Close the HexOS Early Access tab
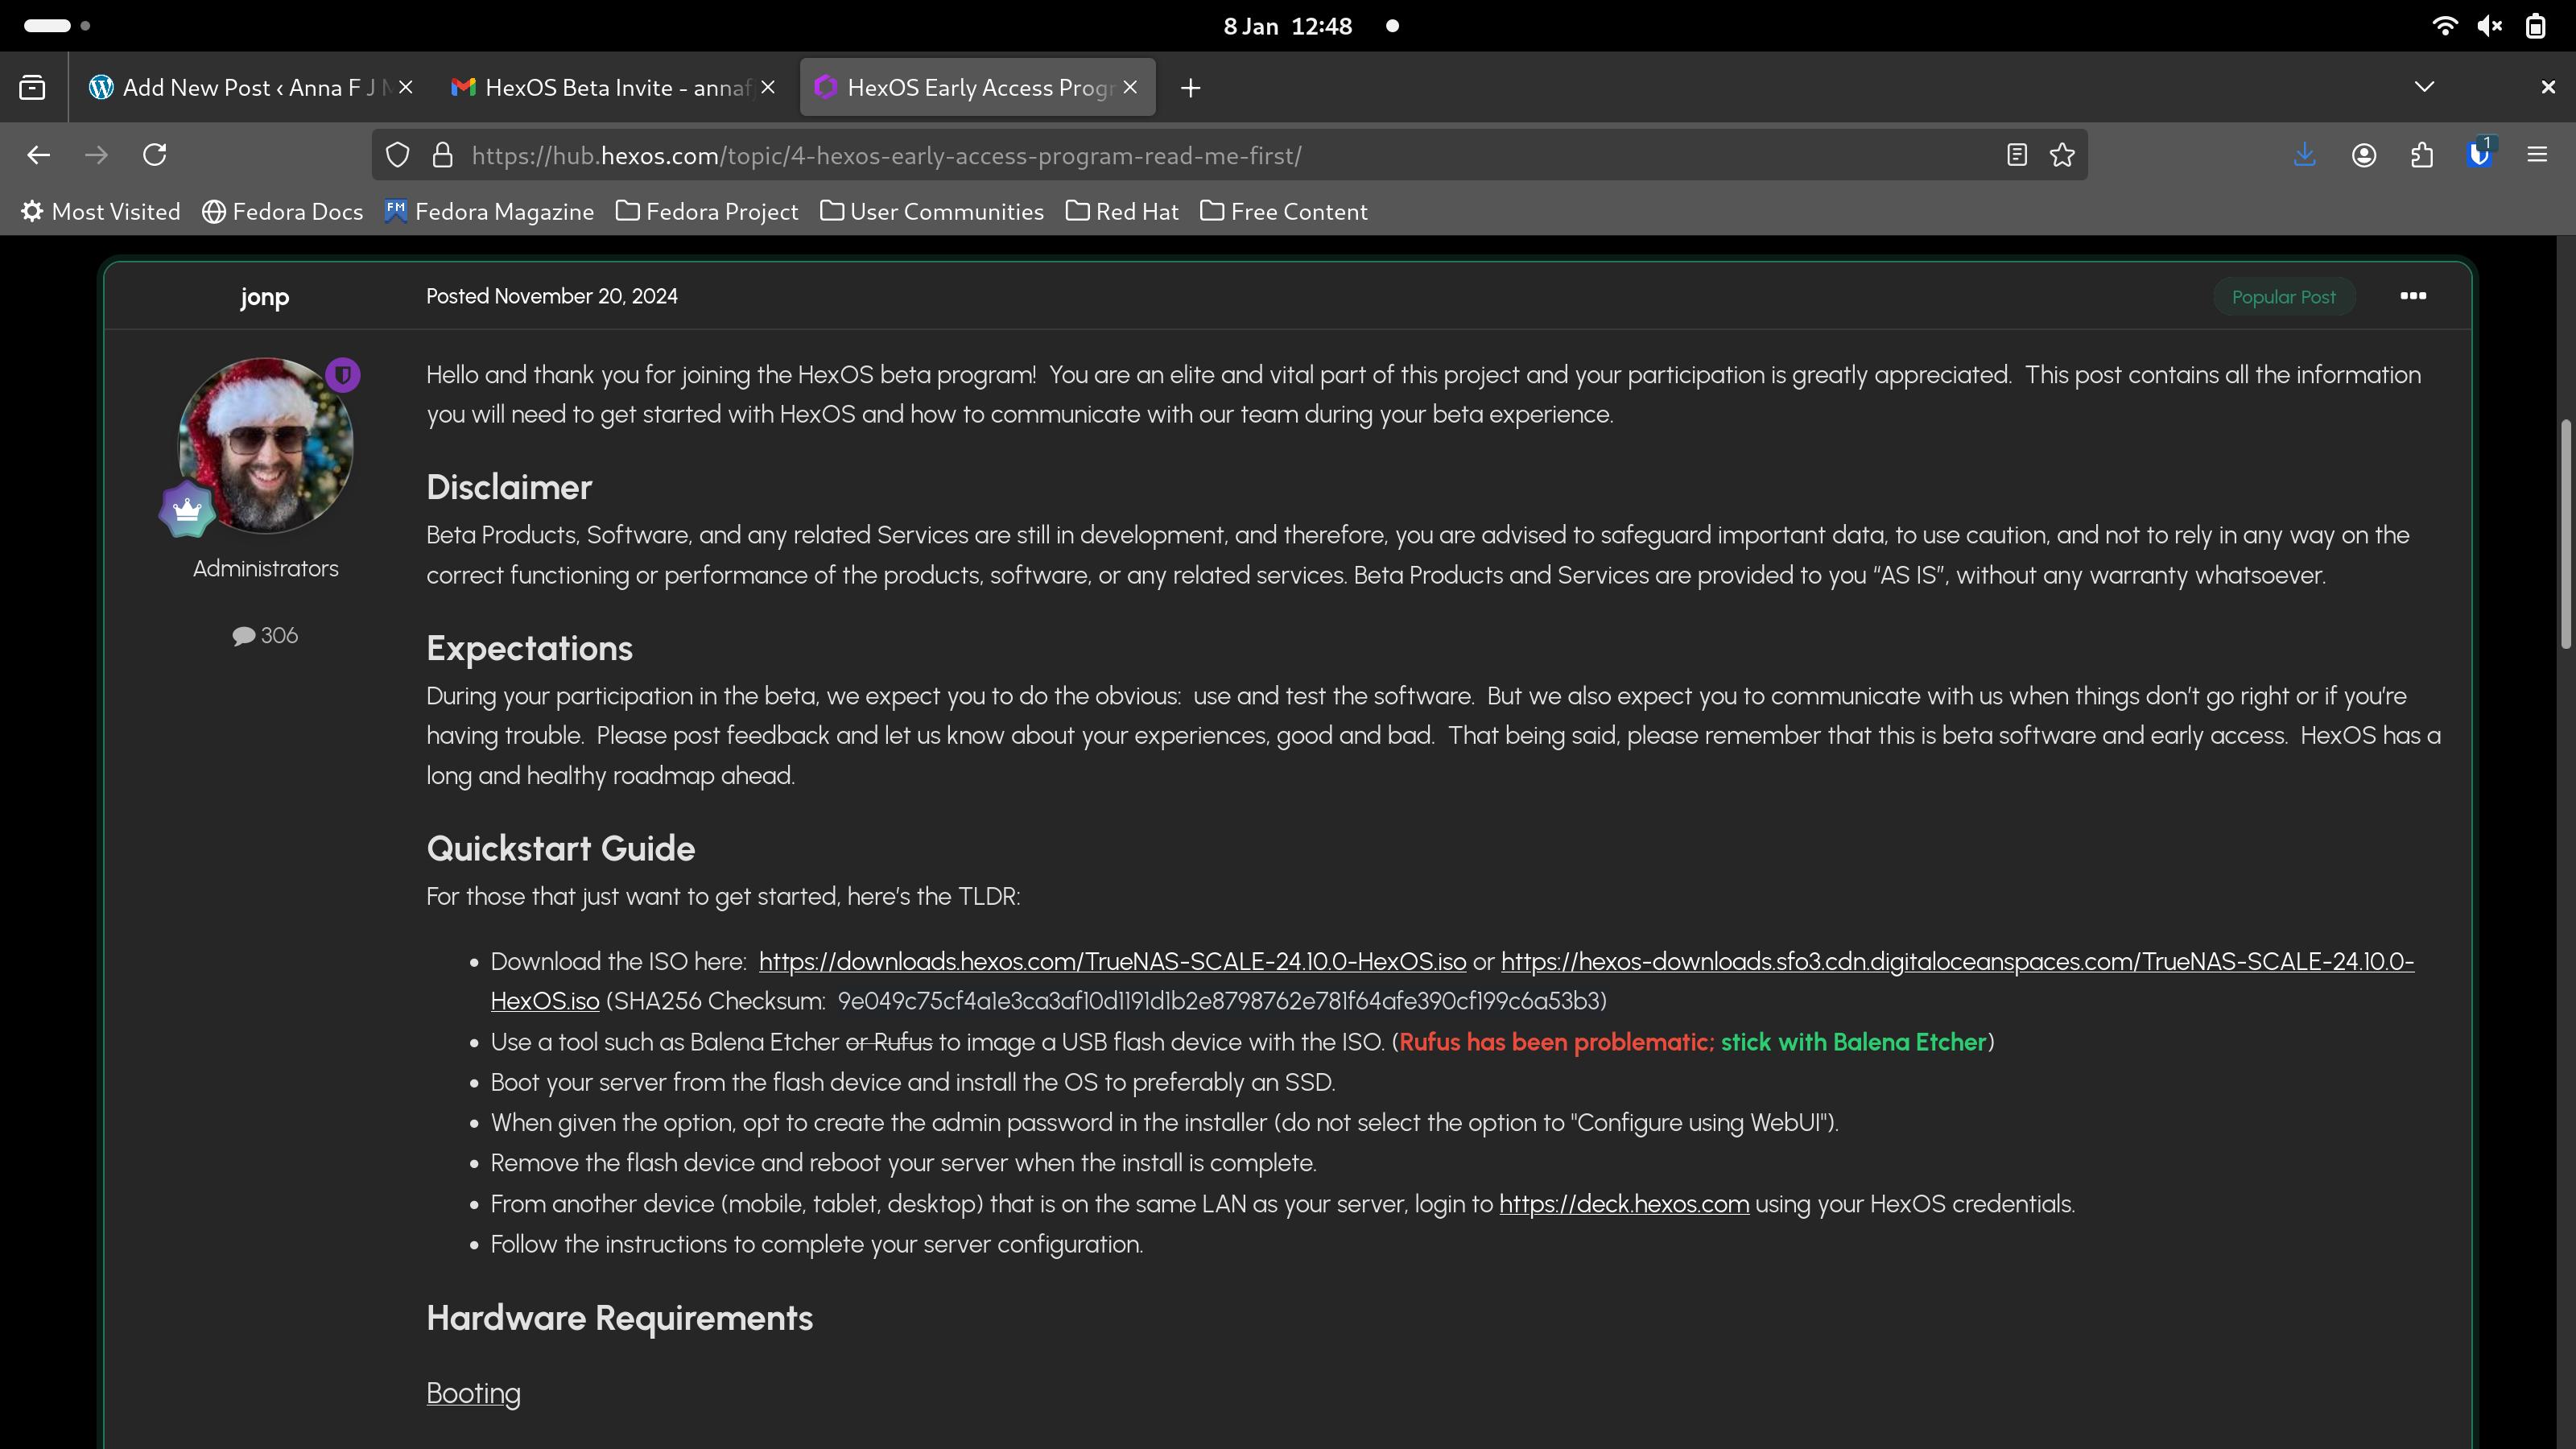The image size is (2576, 1449). tap(1130, 88)
